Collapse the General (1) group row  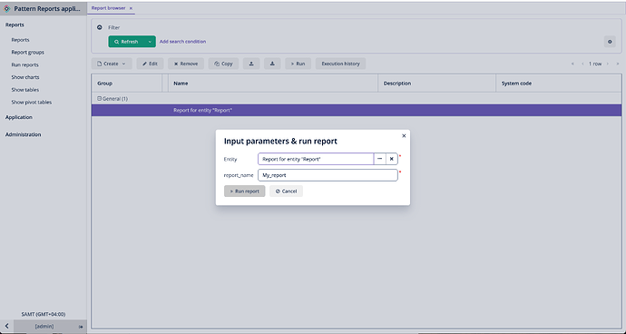point(100,98)
